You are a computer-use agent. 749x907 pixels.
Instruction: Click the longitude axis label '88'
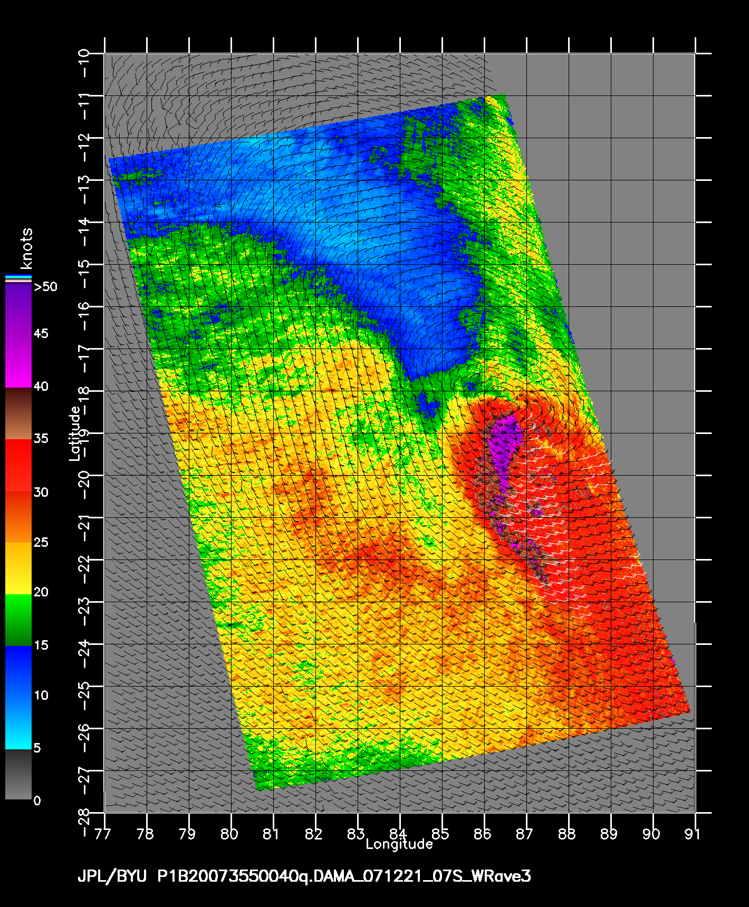tap(567, 834)
